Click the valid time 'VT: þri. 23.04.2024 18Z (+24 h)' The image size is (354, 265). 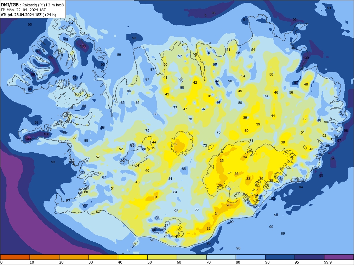pyautogui.click(x=28, y=15)
